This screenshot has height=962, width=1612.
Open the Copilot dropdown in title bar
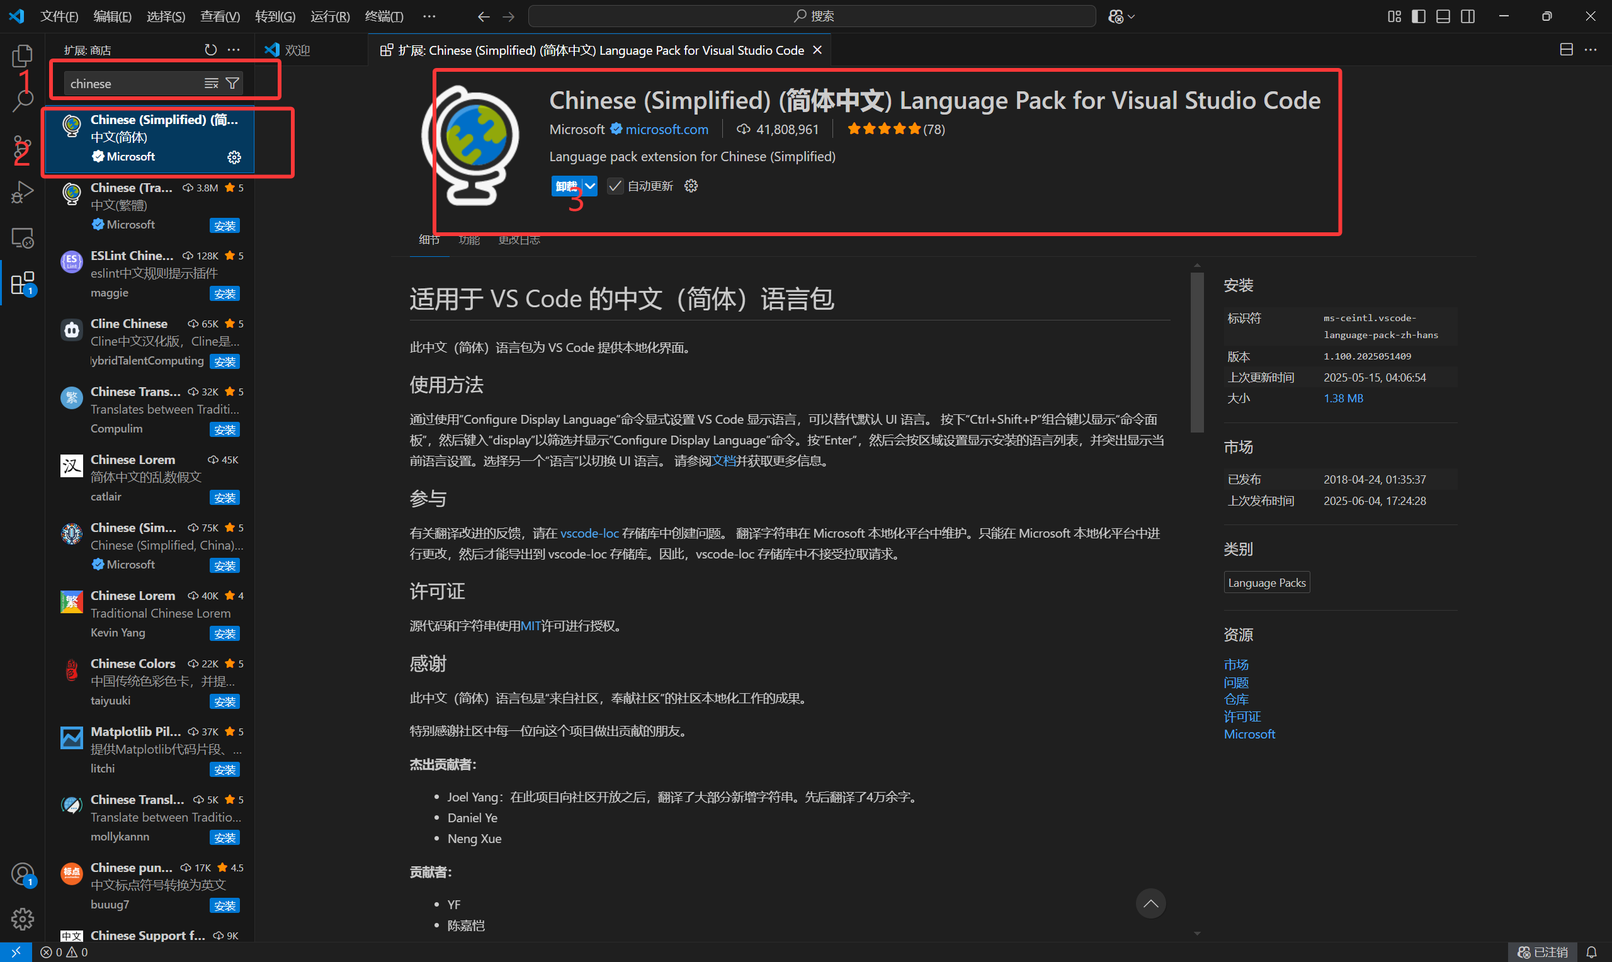[1121, 16]
